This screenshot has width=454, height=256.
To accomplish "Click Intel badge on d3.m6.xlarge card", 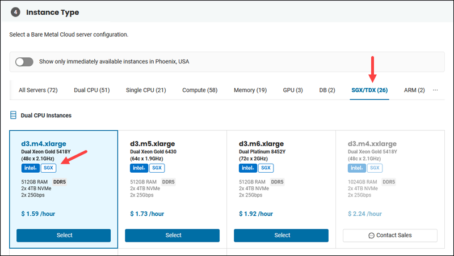I will [x=248, y=168].
